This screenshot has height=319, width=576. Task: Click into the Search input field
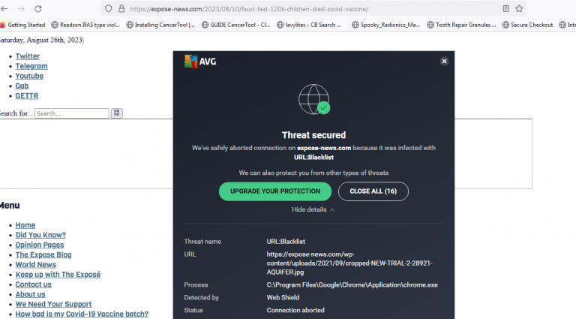(x=71, y=113)
